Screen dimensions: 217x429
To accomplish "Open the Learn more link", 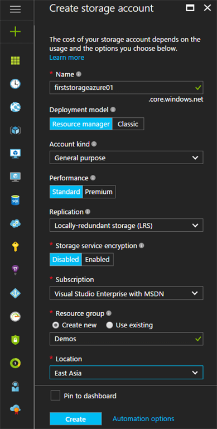I will tap(67, 58).
